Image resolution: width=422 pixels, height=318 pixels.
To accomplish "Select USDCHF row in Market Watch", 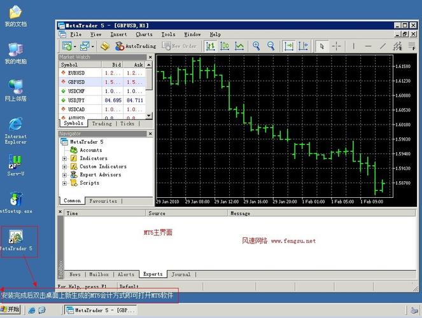I will pos(102,91).
